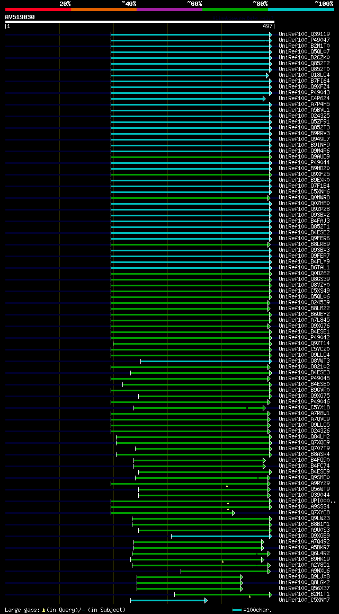Click the red 20% identity legend segment
The image size is (339, 614).
click(38, 9)
